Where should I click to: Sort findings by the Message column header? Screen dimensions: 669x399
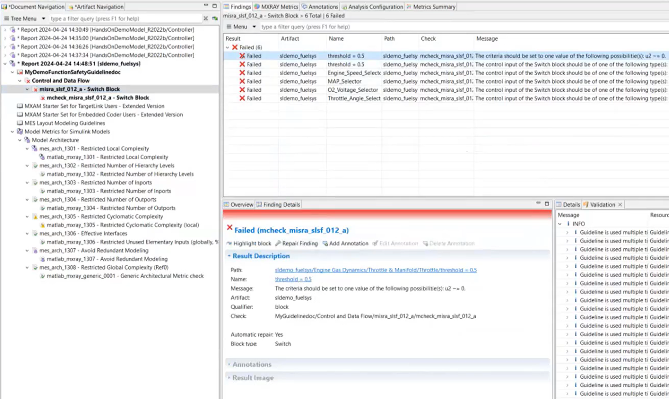click(x=487, y=39)
